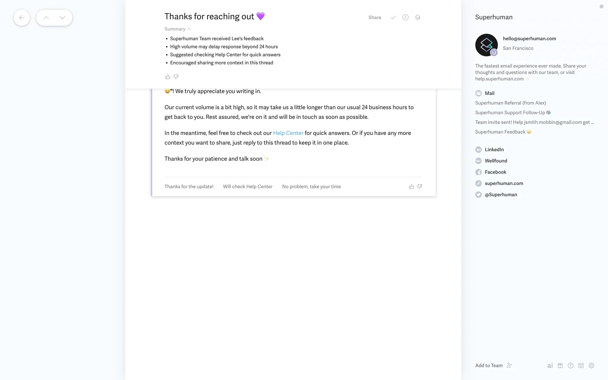The width and height of the screenshot is (608, 380).
Task: Open "Superhuman Referral (from Alex)" mail item
Action: tap(510, 103)
